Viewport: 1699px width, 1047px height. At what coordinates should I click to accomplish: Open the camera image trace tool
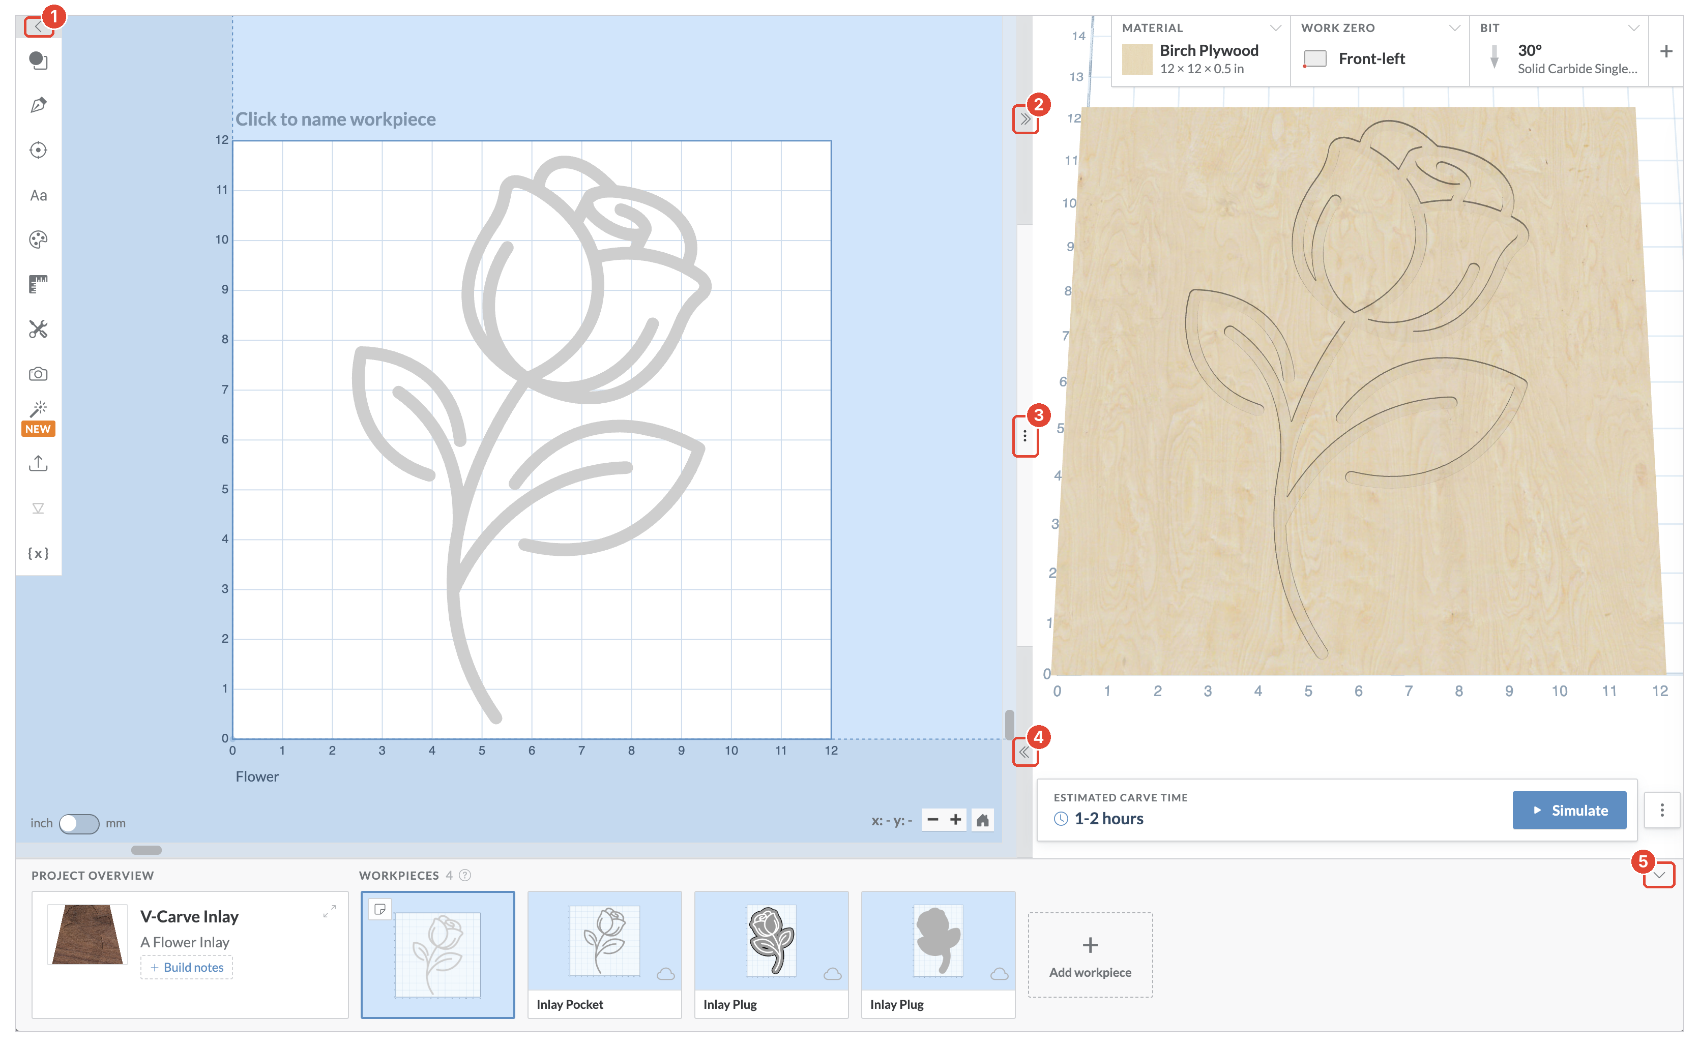[38, 374]
